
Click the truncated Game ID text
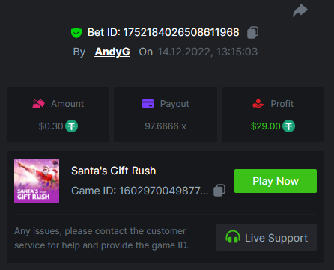139,191
